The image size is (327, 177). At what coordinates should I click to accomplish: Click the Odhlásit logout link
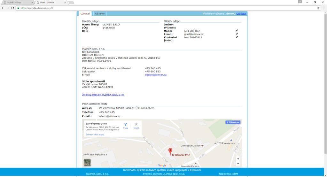point(241,13)
